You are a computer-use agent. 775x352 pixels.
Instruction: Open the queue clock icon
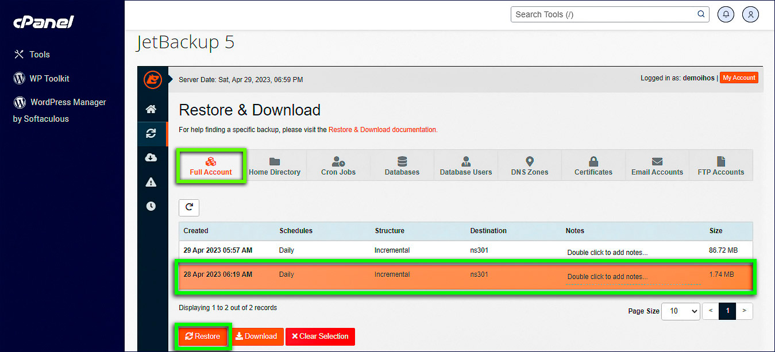click(151, 206)
